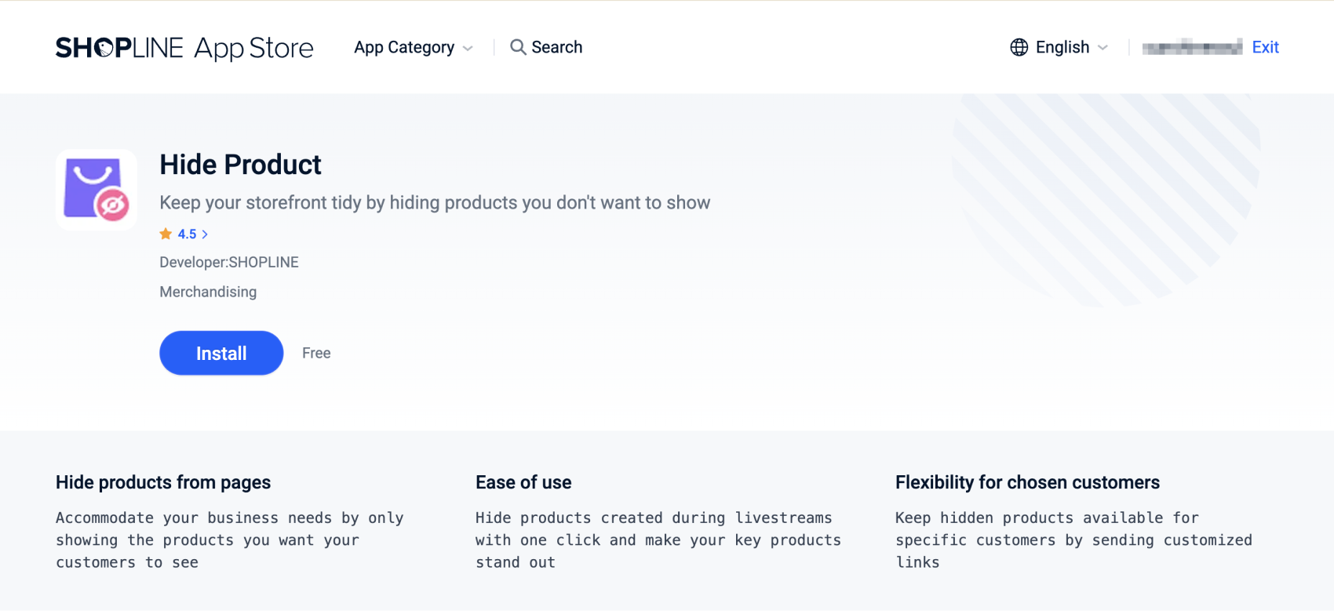Viewport: 1334px width, 614px height.
Task: Open the App Category menu
Action: [404, 47]
